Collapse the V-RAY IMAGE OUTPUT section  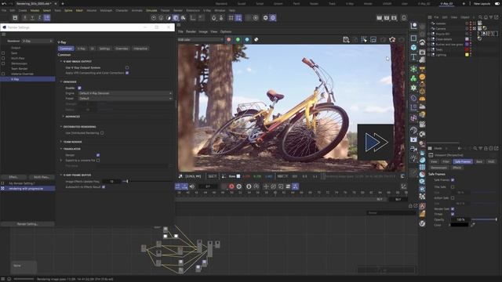pyautogui.click(x=61, y=61)
